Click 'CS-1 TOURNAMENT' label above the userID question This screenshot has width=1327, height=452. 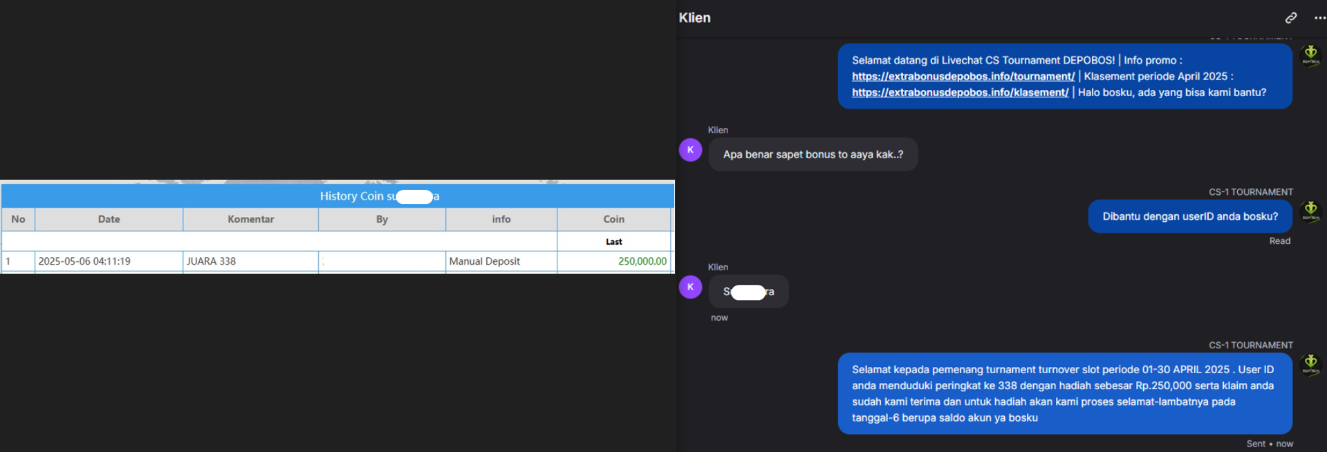tap(1250, 192)
